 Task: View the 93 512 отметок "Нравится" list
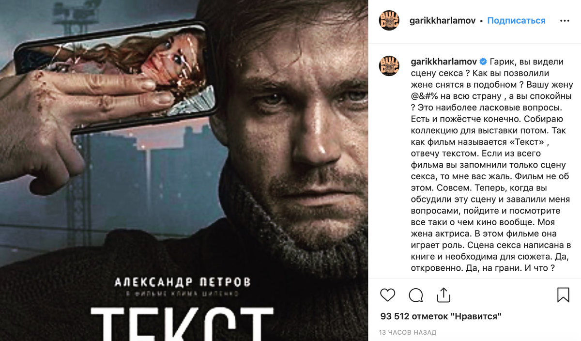tap(441, 316)
